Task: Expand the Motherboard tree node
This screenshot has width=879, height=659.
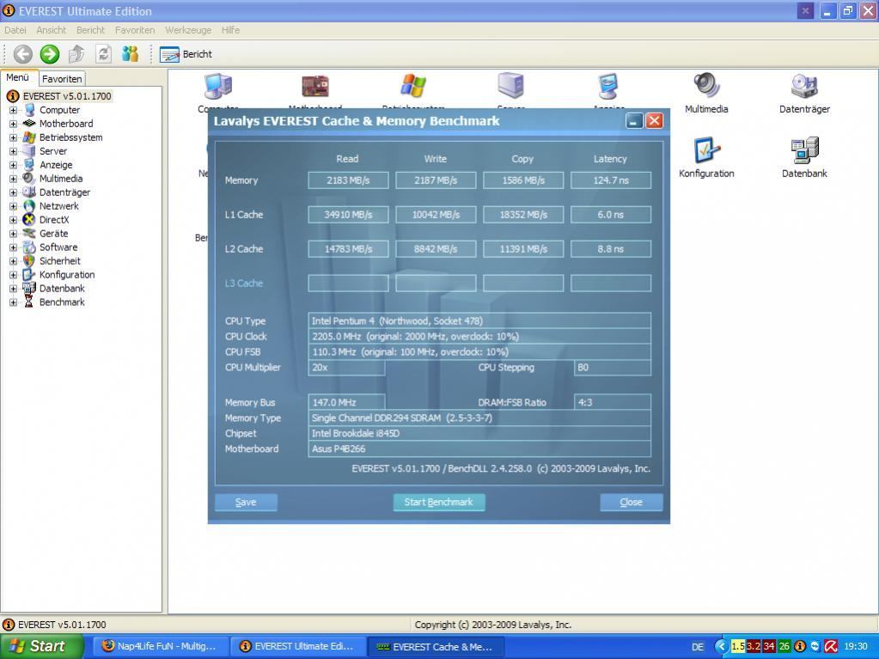Action: 13,123
